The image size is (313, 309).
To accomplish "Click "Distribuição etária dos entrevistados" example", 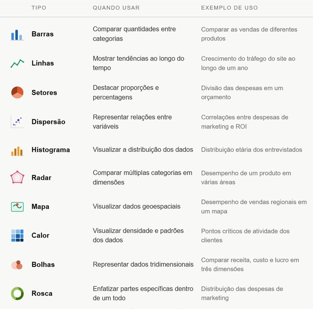I will [x=252, y=150].
